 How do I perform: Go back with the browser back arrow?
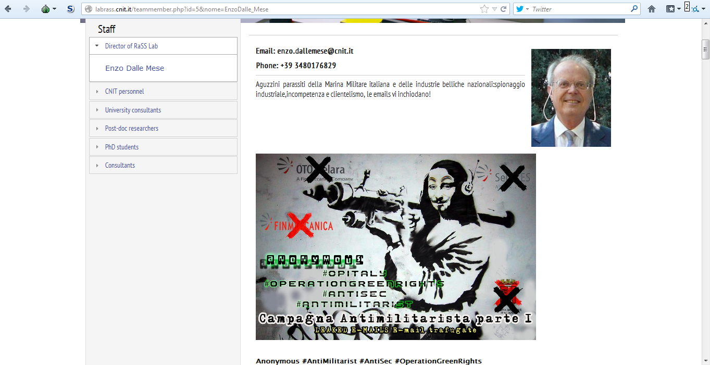pyautogui.click(x=8, y=9)
